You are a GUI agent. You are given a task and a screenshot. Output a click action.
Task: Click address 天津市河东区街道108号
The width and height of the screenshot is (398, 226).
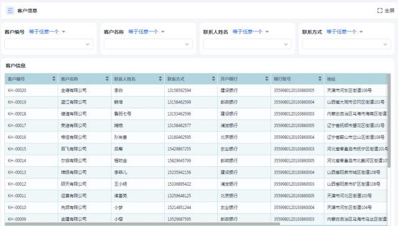(349, 91)
